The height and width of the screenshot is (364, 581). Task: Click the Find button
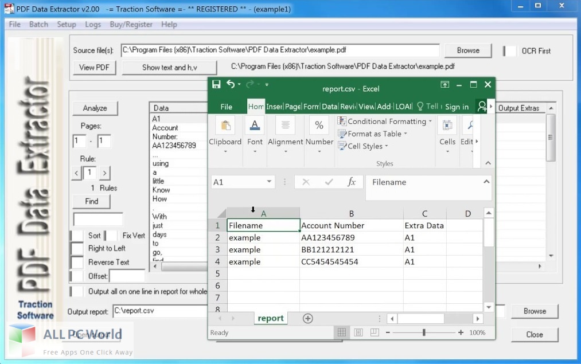[x=92, y=201]
